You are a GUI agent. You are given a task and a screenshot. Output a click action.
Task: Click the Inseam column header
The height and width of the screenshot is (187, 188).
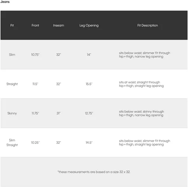click(x=58, y=25)
